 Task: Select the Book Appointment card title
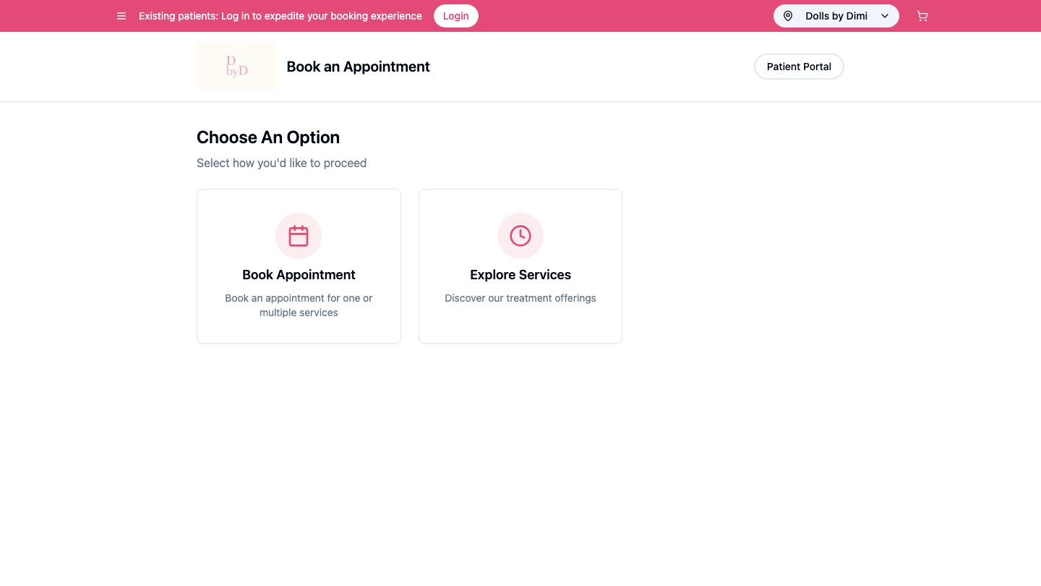pyautogui.click(x=299, y=275)
